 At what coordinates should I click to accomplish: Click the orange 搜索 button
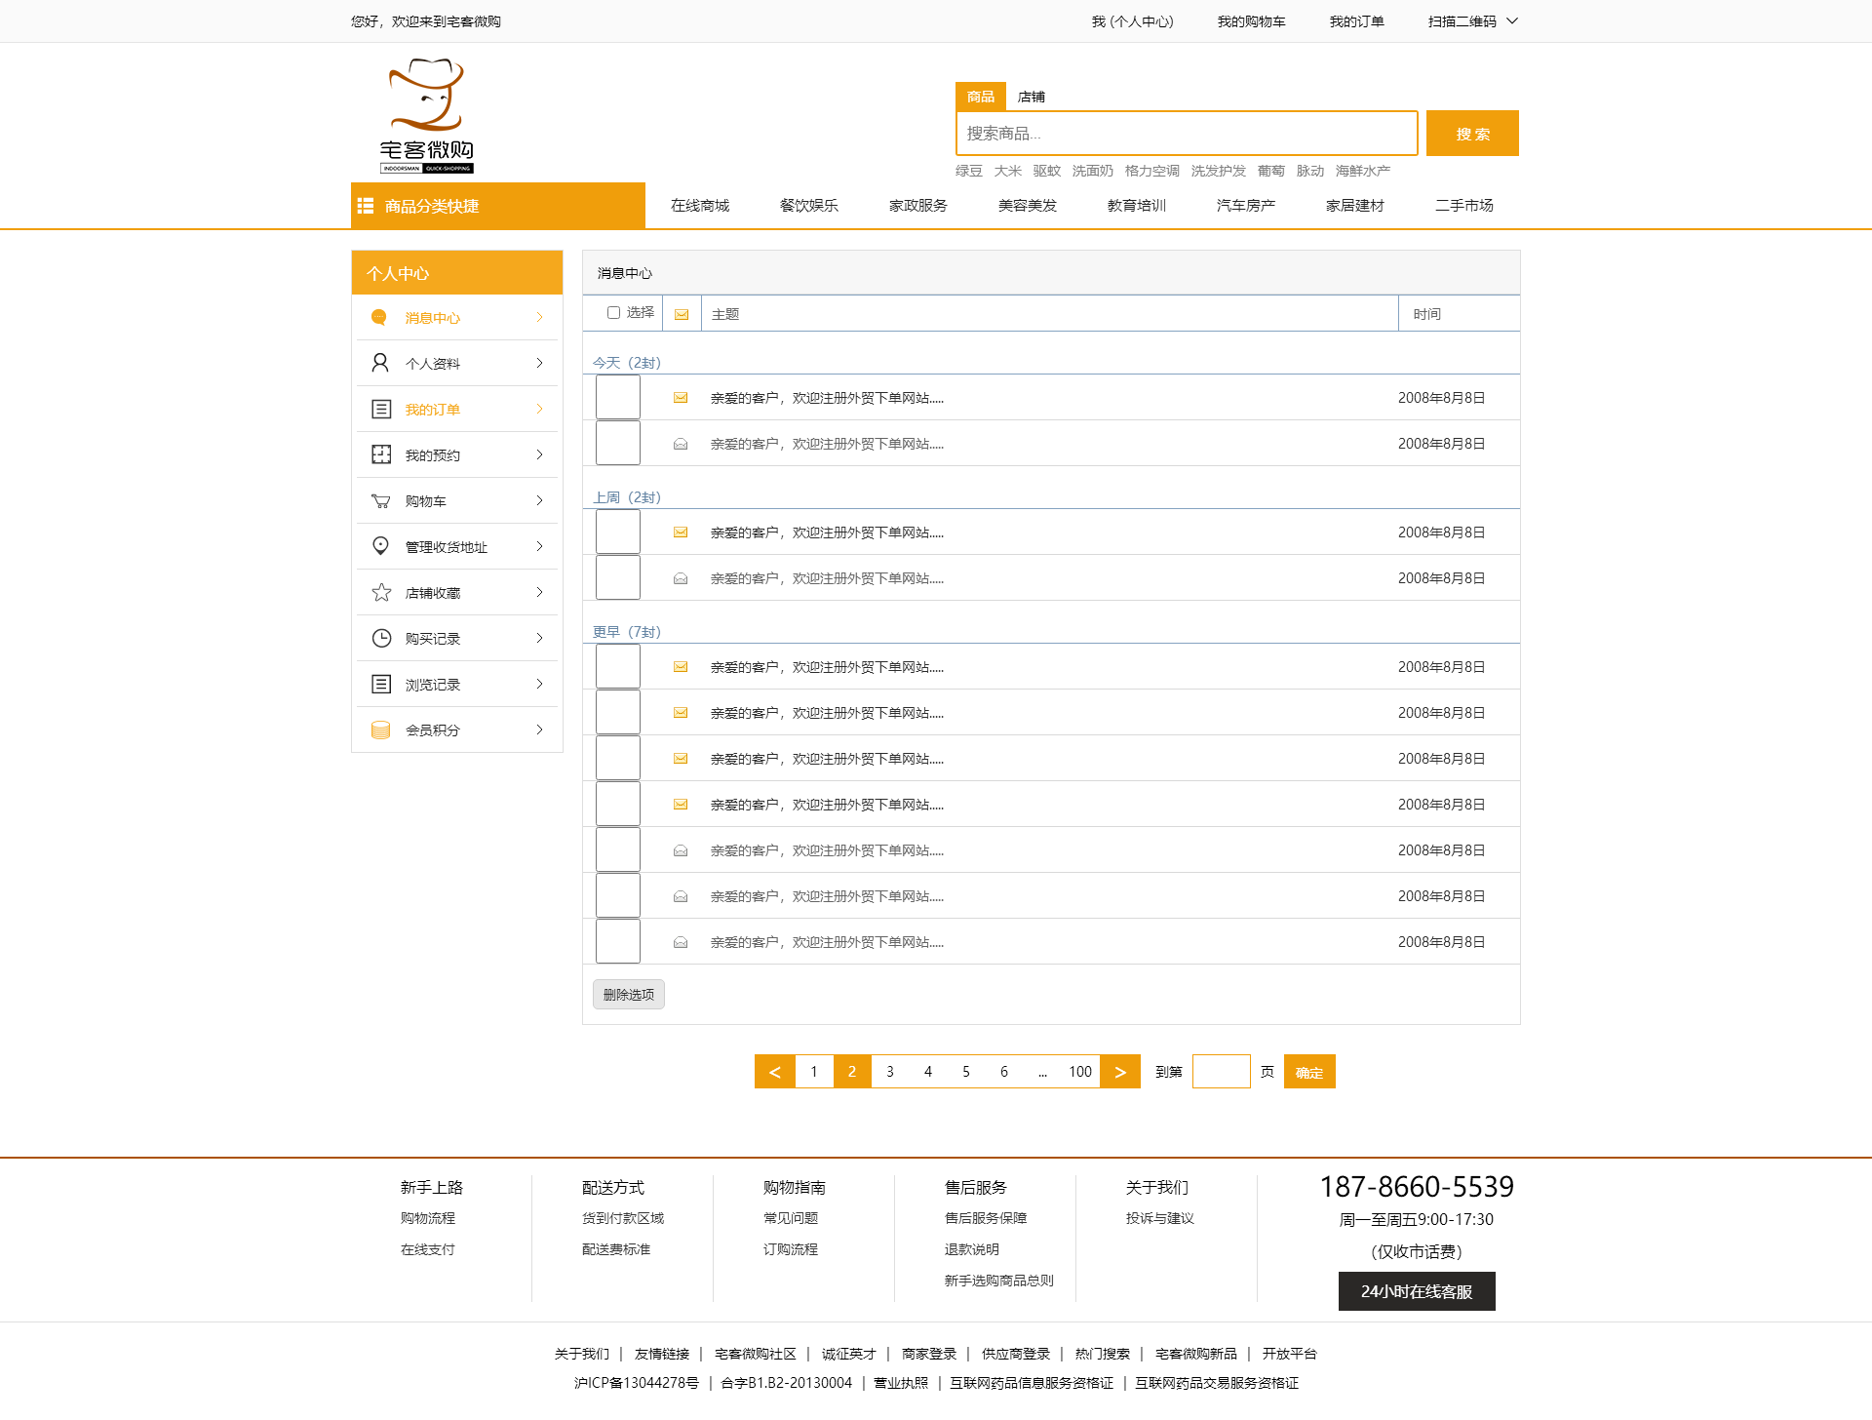coord(1471,134)
